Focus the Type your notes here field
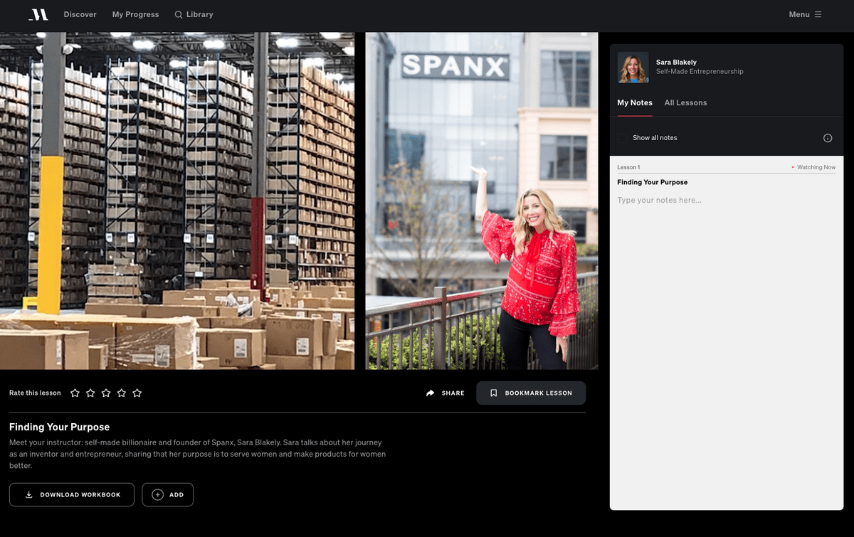The image size is (854, 537). coord(726,200)
